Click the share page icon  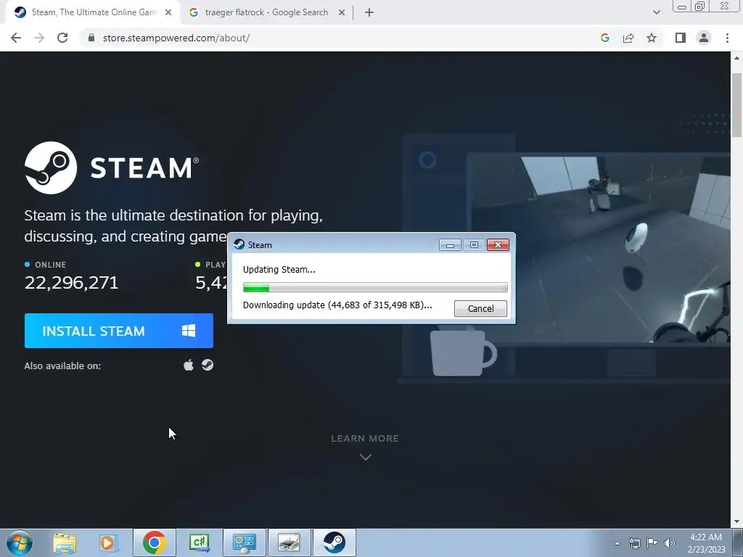pyautogui.click(x=628, y=38)
